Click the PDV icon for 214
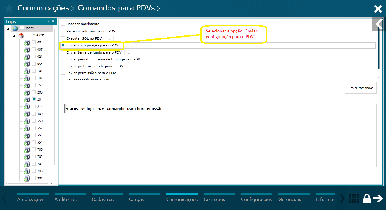Viewport: 386px width, 210px height. (27, 107)
